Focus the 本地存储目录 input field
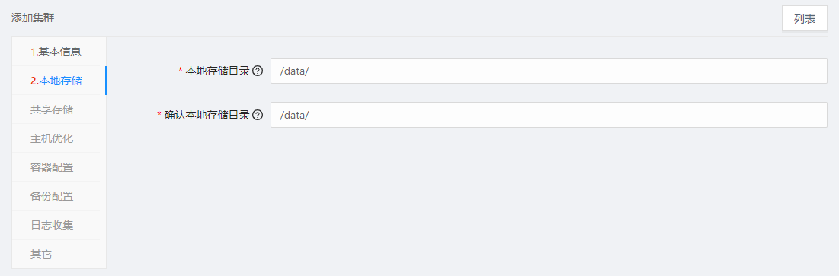 [x=549, y=71]
